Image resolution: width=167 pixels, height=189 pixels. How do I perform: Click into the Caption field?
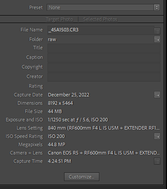pos(104,58)
